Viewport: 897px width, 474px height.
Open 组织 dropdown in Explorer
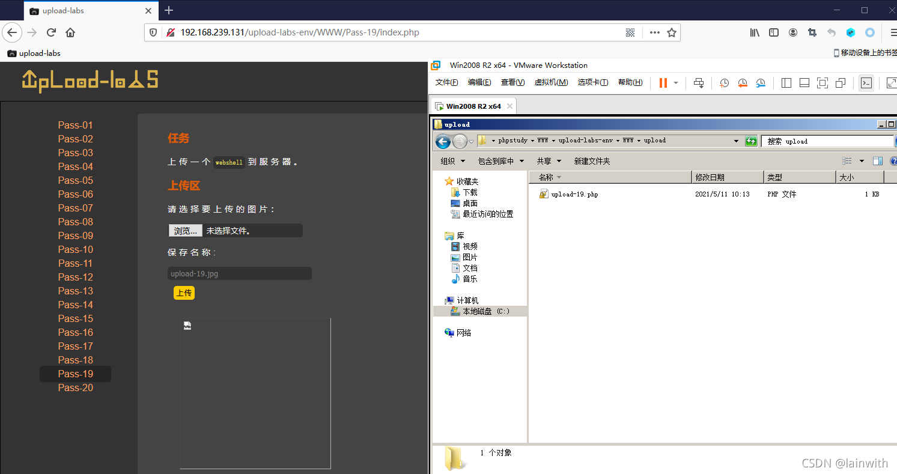453,161
